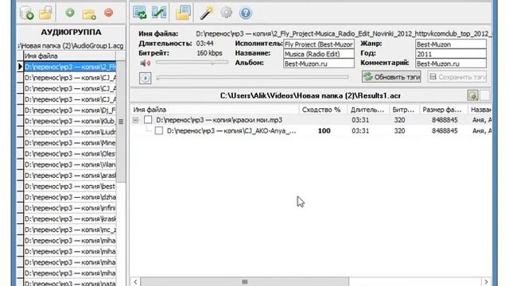Select the row ending with mc_z
This screenshot has width=509, height=286.
(x=70, y=230)
